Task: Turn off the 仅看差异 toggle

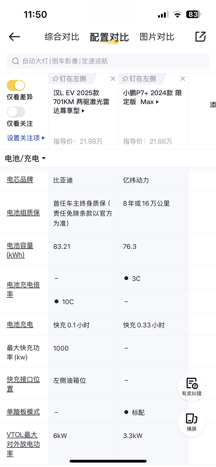Action: point(16,85)
